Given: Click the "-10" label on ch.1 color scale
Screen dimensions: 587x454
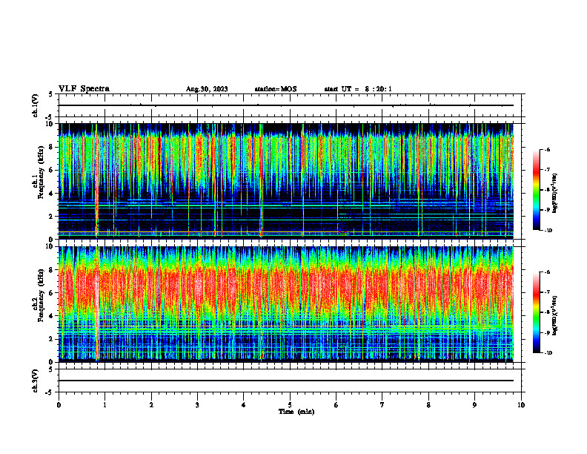Looking at the screenshot, I should coord(547,231).
